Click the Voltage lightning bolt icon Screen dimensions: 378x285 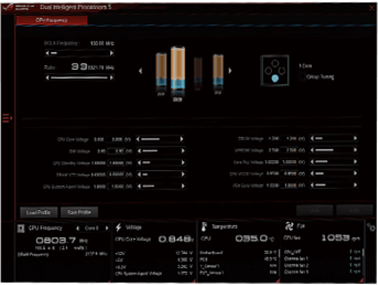[118, 227]
